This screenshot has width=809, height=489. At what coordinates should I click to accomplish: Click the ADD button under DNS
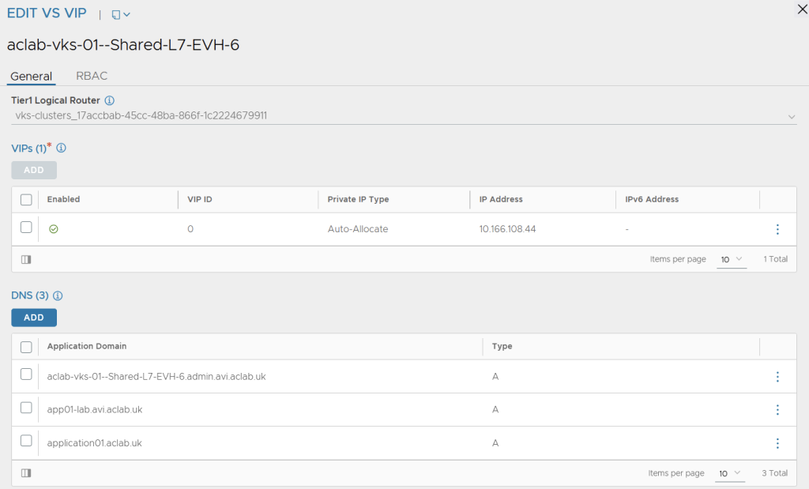point(34,318)
